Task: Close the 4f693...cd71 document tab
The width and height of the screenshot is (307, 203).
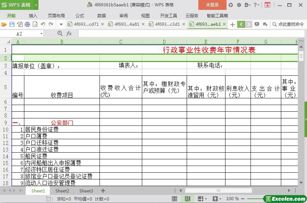Action: point(102,24)
